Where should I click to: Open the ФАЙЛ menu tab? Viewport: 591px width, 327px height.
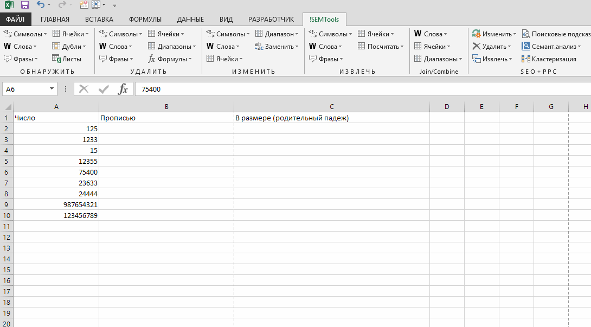point(15,20)
